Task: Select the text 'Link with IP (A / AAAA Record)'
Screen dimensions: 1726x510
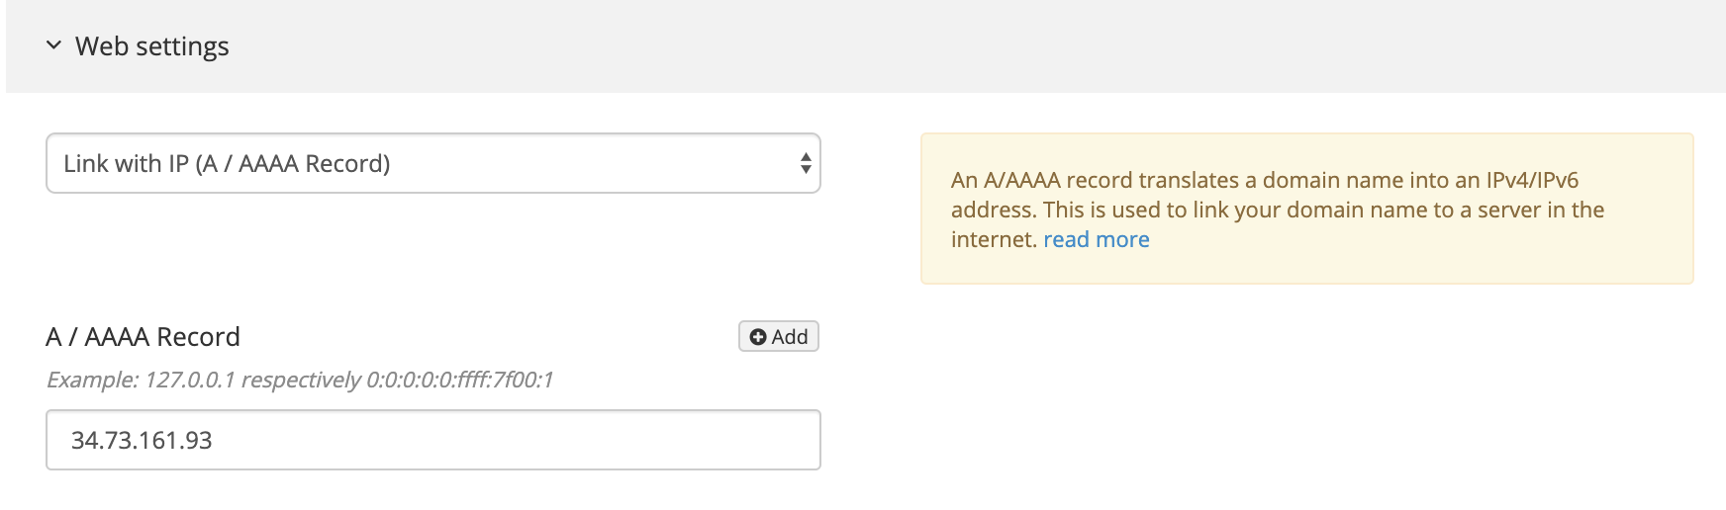Action: click(227, 163)
